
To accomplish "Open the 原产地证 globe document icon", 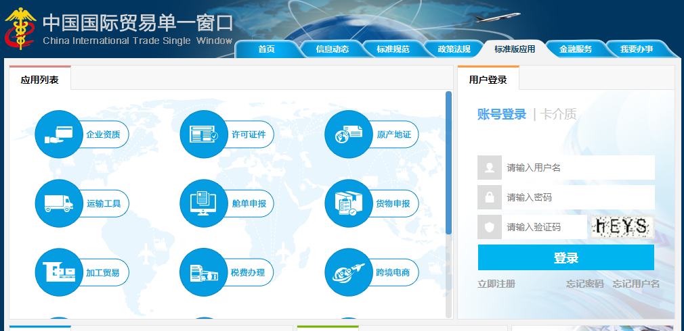I will 349,134.
